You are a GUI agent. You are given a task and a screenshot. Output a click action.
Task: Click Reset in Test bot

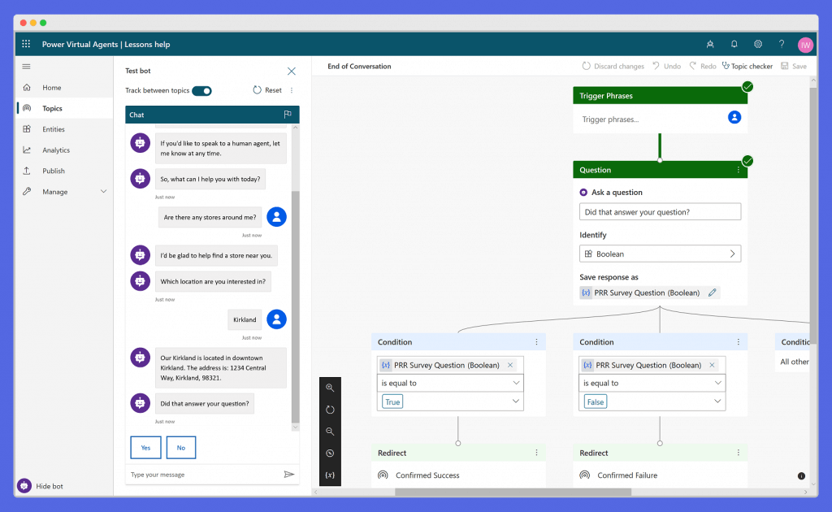point(267,90)
